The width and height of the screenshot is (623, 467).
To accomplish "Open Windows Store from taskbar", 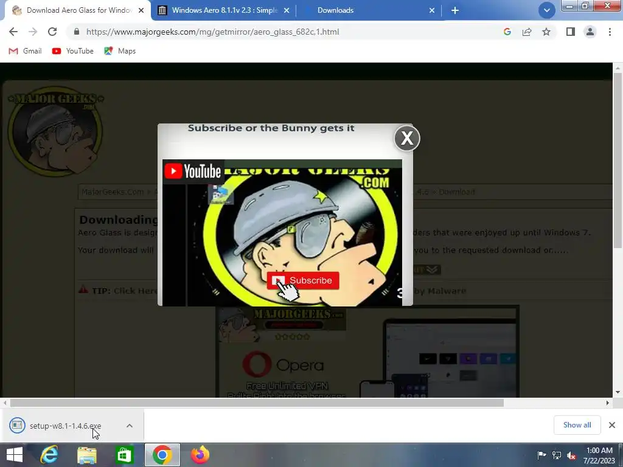I will coord(124,455).
